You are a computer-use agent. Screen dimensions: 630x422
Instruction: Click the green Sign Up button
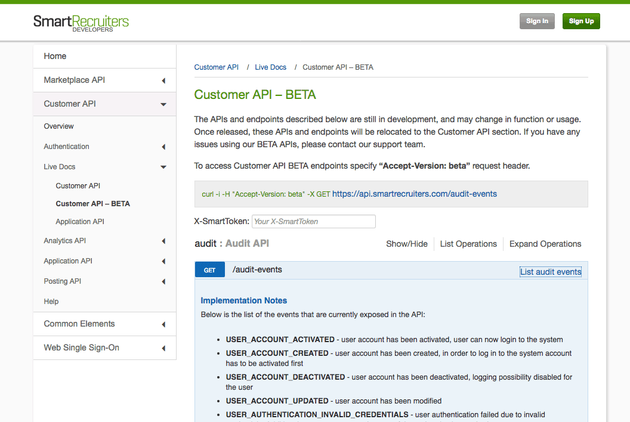[581, 21]
